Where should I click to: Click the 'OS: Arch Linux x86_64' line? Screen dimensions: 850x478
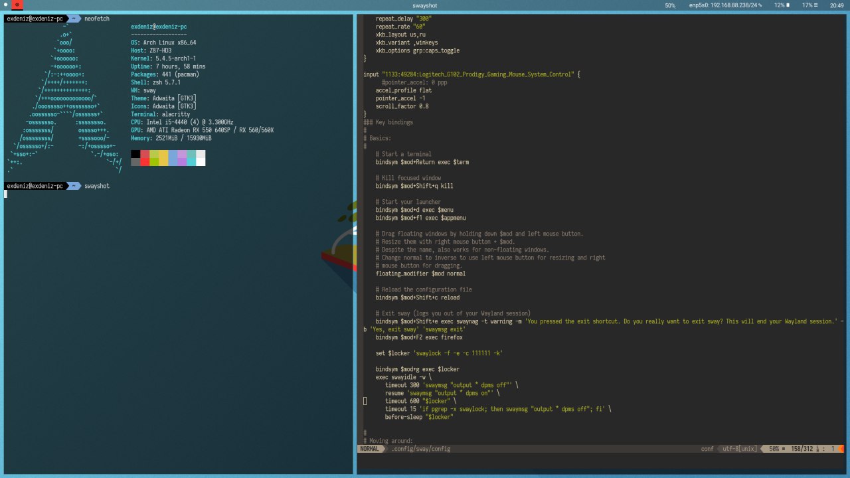click(x=163, y=42)
